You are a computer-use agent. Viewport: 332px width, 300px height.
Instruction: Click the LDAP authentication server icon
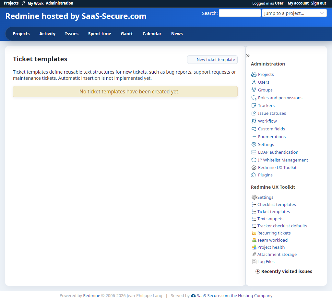click(254, 152)
